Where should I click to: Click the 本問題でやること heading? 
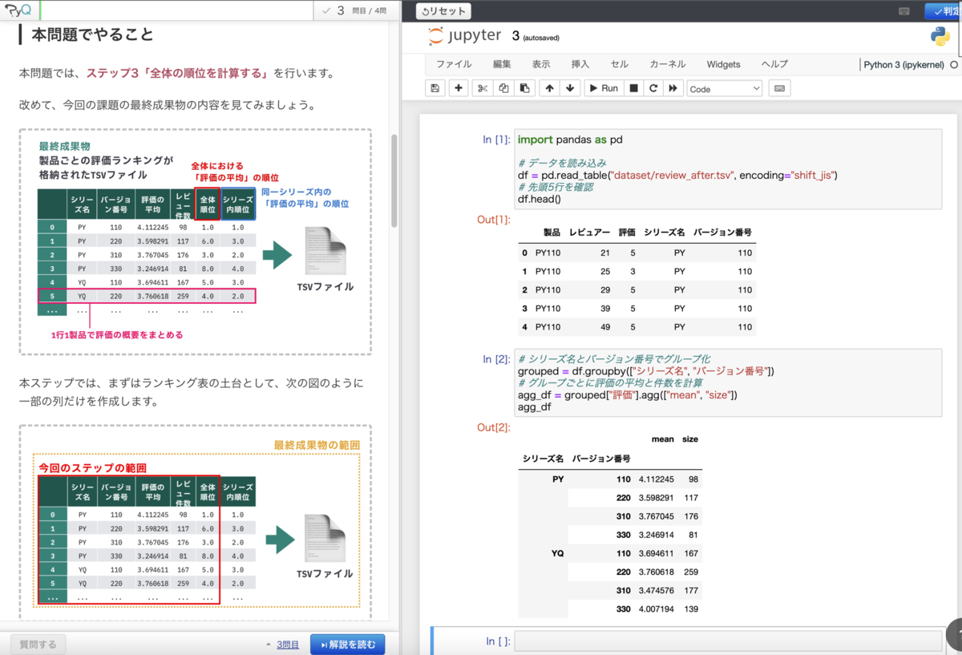[92, 34]
